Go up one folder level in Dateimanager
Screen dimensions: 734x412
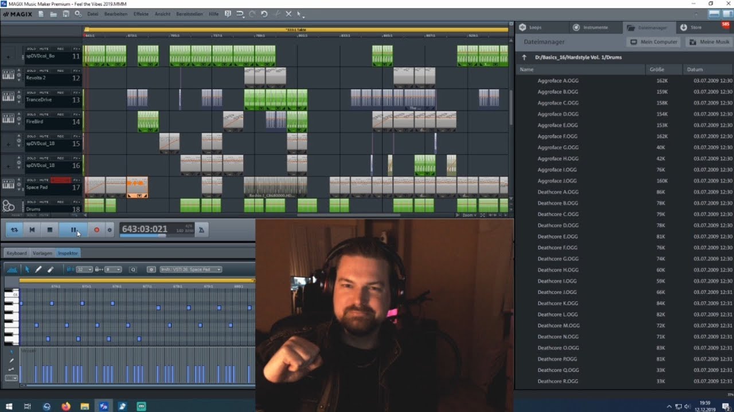pos(524,57)
